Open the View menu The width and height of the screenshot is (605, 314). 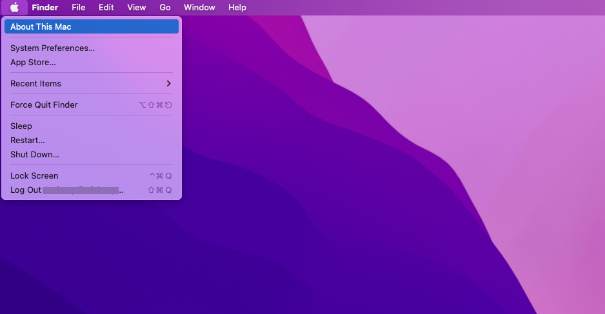pos(137,7)
